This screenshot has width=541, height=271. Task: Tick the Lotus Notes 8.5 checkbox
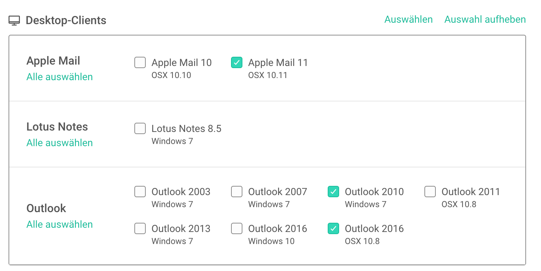point(140,128)
